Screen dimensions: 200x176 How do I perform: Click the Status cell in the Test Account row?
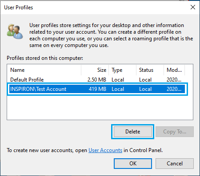coord(145,89)
